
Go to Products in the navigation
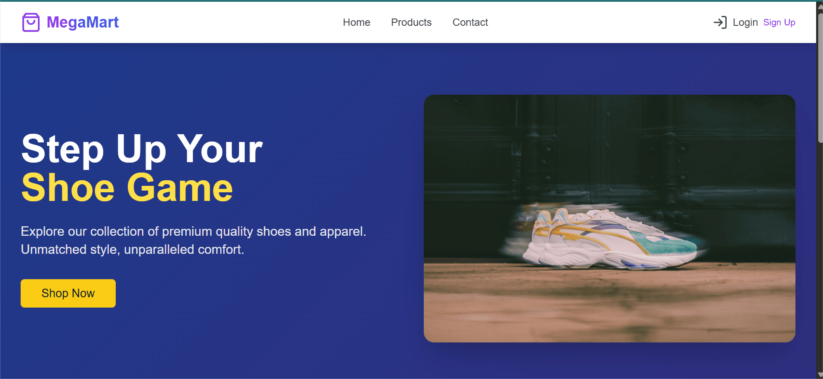tap(411, 22)
